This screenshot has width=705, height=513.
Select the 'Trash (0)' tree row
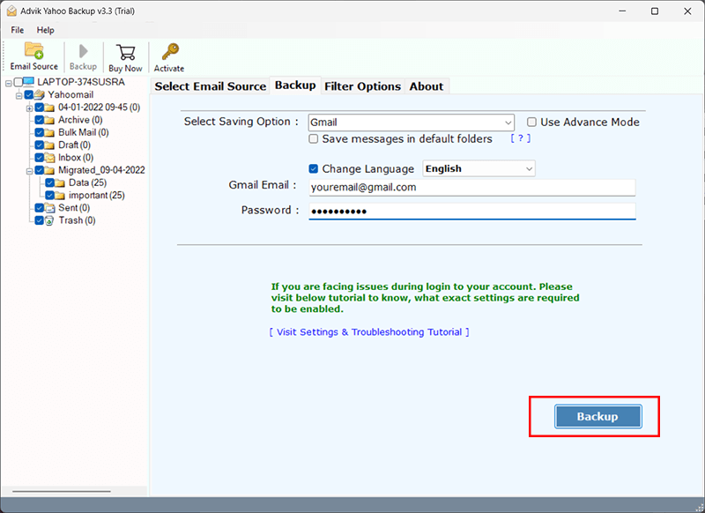coord(77,220)
